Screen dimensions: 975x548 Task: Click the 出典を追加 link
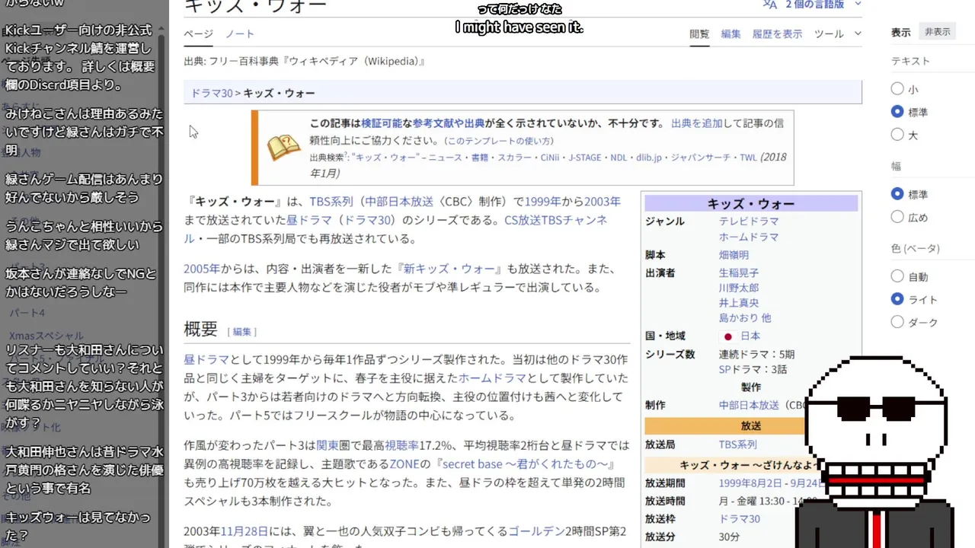point(696,123)
